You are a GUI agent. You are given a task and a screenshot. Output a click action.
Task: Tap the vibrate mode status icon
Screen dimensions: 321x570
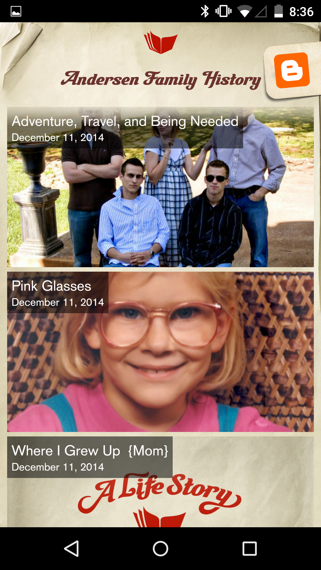pyautogui.click(x=224, y=11)
